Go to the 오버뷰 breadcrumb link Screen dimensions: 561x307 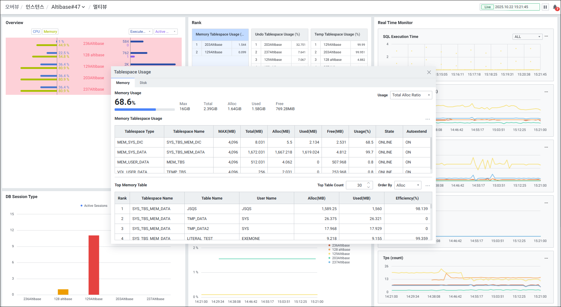point(12,7)
